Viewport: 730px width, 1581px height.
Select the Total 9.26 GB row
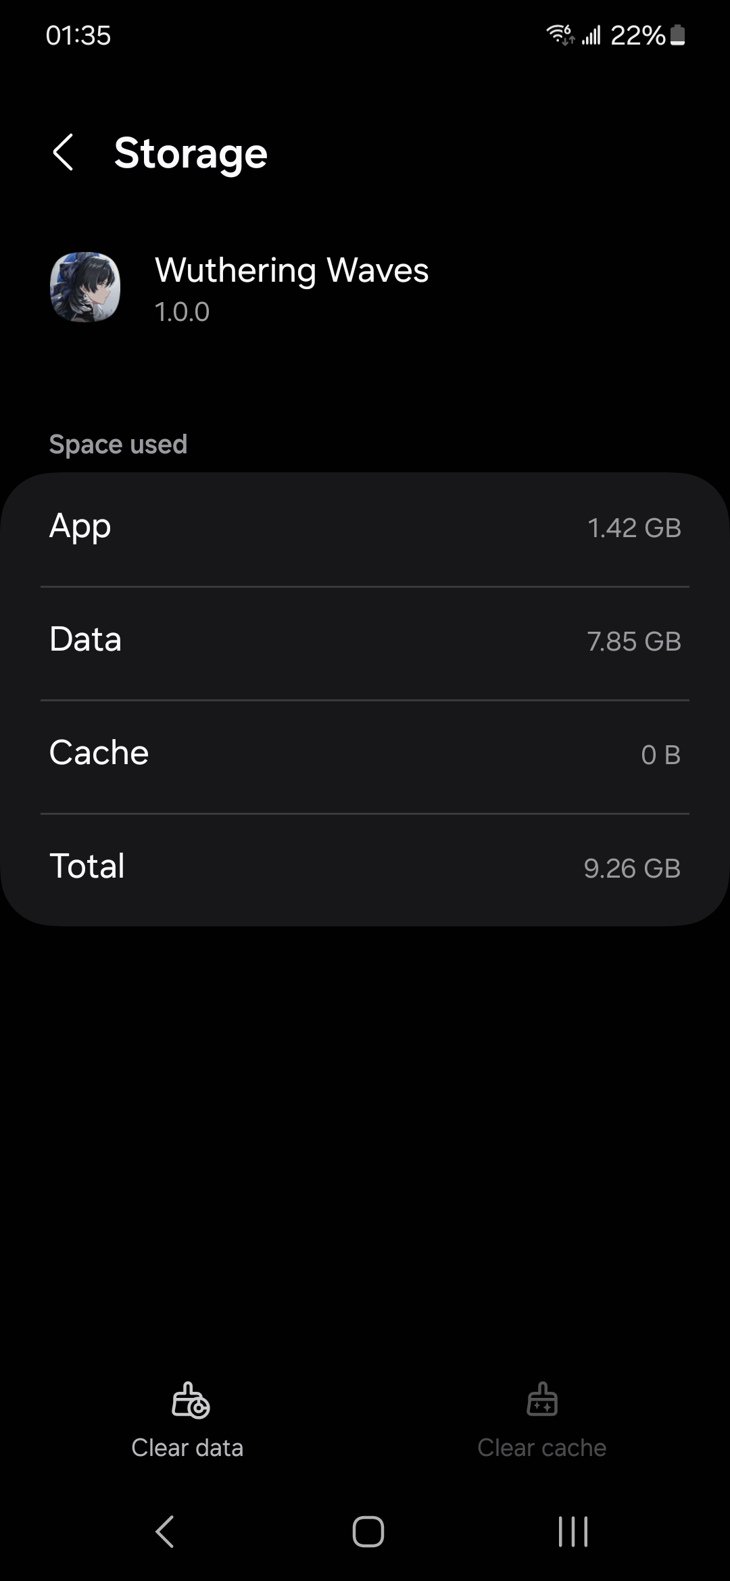click(365, 868)
